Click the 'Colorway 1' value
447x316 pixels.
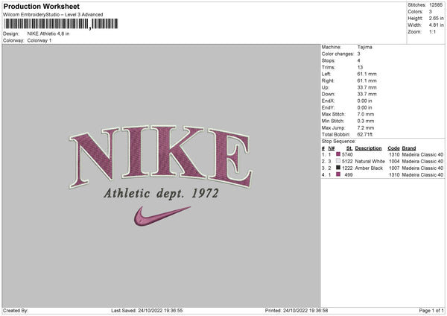(39, 40)
